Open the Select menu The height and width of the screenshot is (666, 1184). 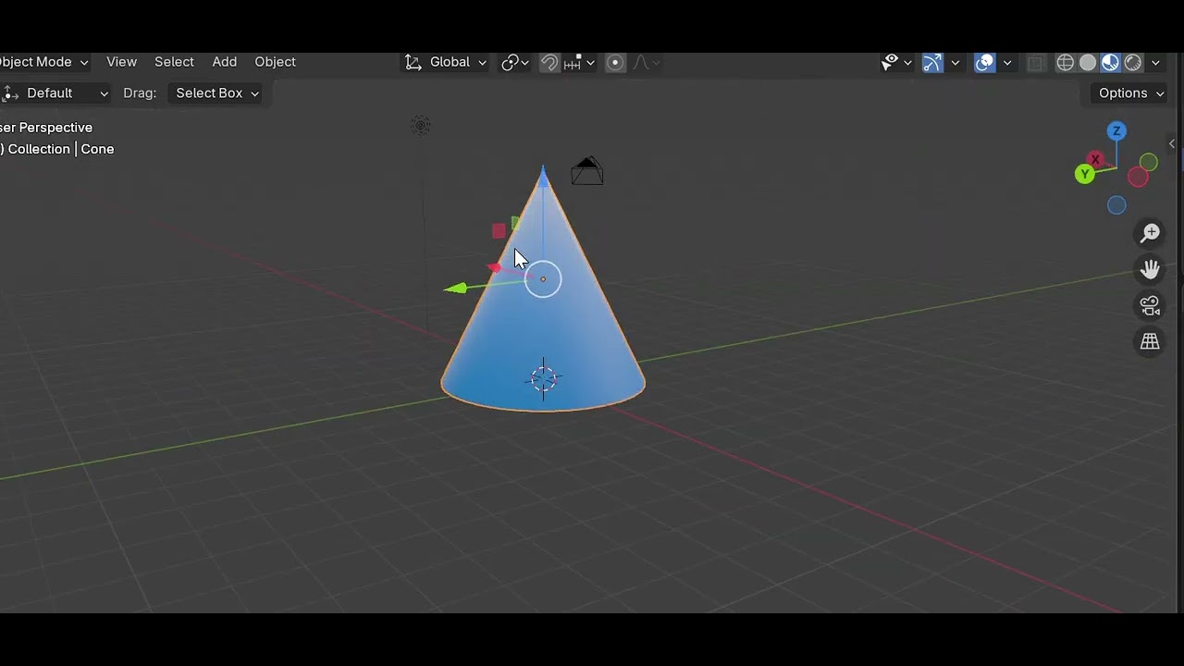(174, 62)
